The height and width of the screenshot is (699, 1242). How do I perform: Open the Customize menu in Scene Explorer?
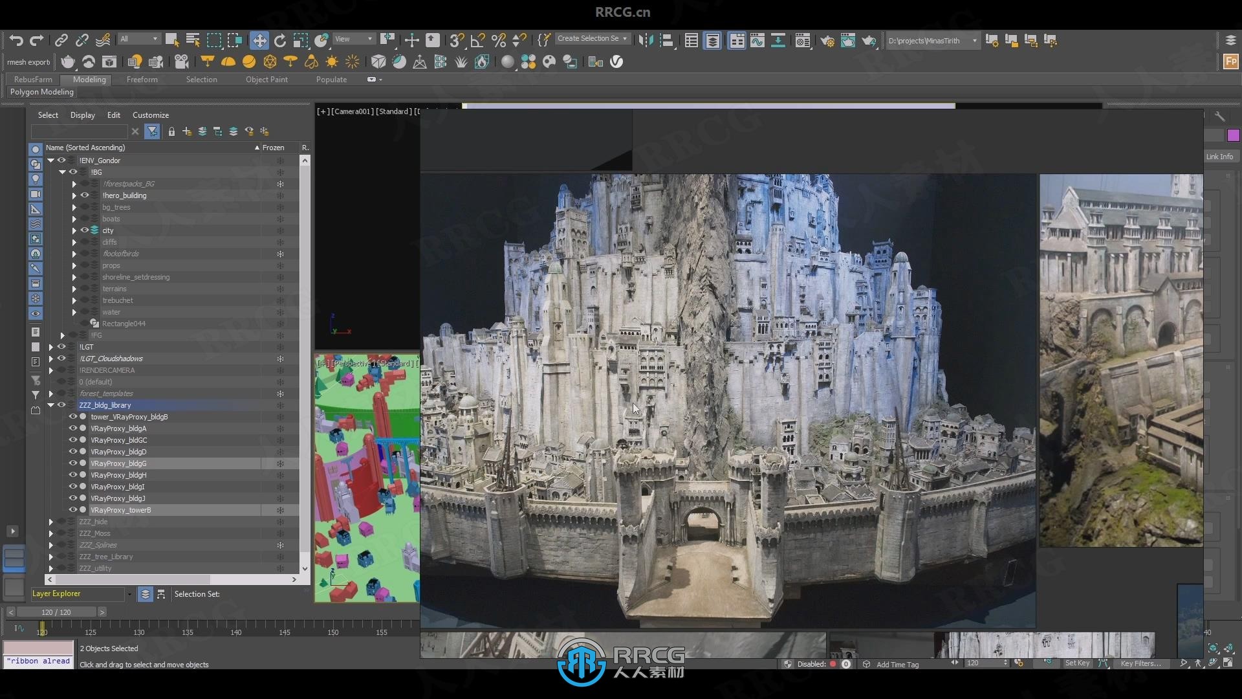click(151, 115)
